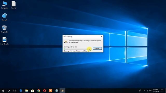Select the ice_video file on the desktop
Screen dimensions: 166x93
[4, 41]
